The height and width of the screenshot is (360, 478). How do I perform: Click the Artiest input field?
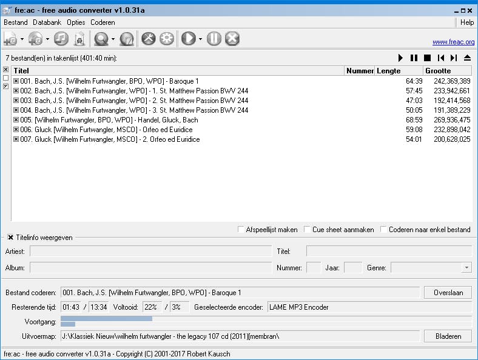(151, 252)
